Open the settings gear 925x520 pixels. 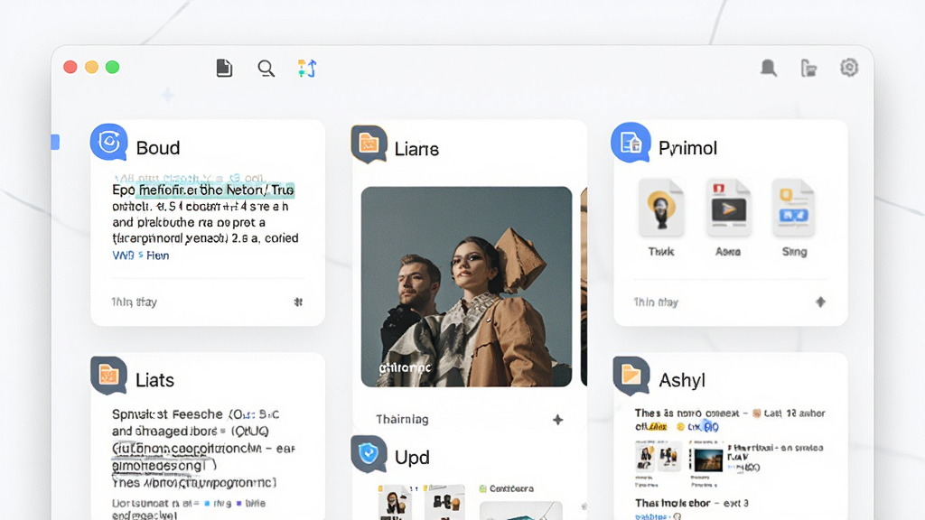[x=849, y=67]
